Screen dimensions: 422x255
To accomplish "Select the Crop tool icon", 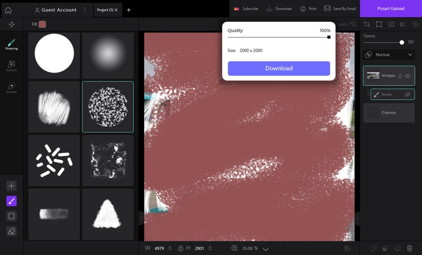I will 367,24.
